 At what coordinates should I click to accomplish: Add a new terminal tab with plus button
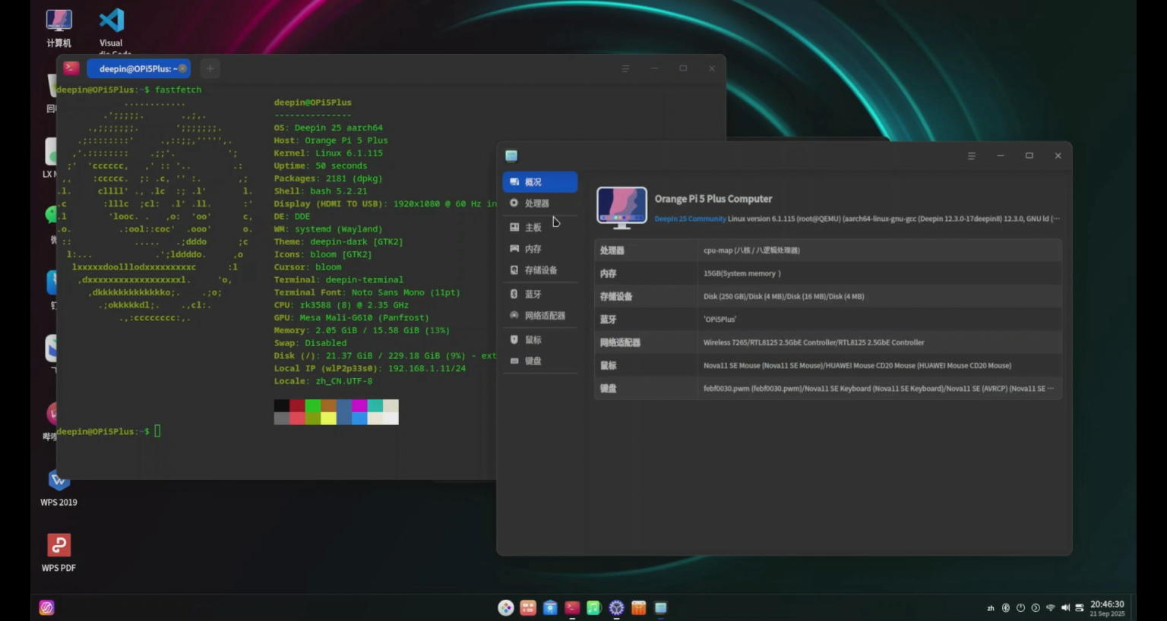tap(210, 69)
